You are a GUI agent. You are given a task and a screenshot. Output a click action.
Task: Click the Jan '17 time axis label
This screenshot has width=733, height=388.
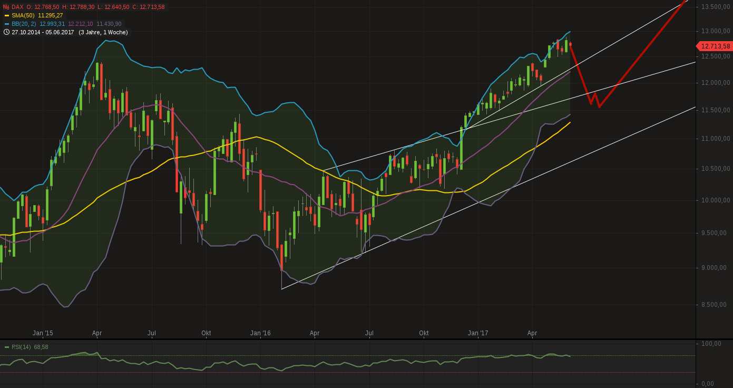coord(478,333)
